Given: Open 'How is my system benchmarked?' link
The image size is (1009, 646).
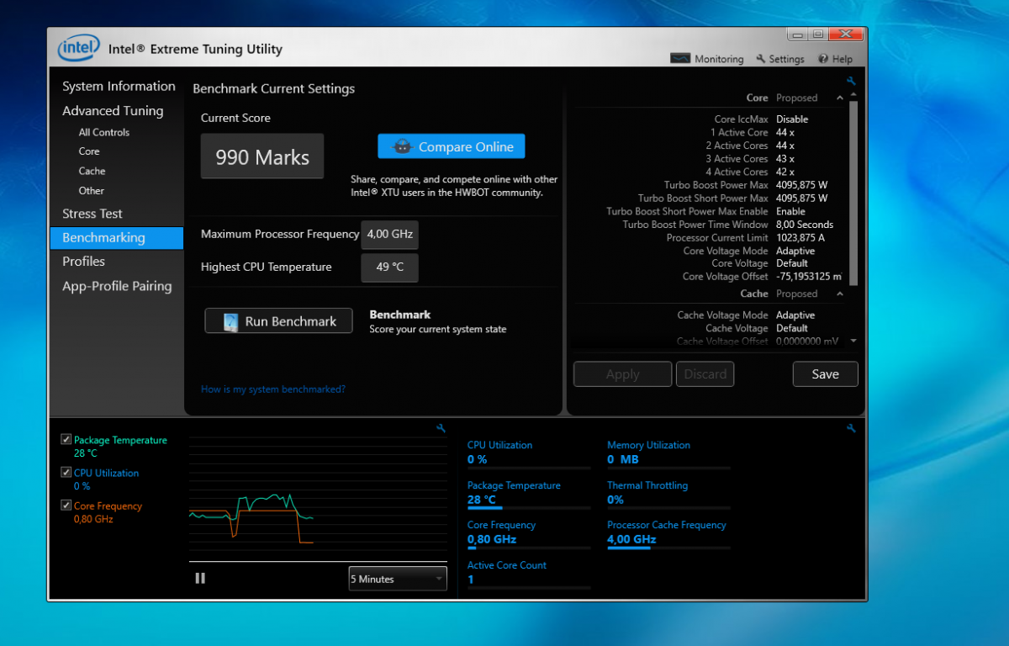Looking at the screenshot, I should click(x=273, y=389).
